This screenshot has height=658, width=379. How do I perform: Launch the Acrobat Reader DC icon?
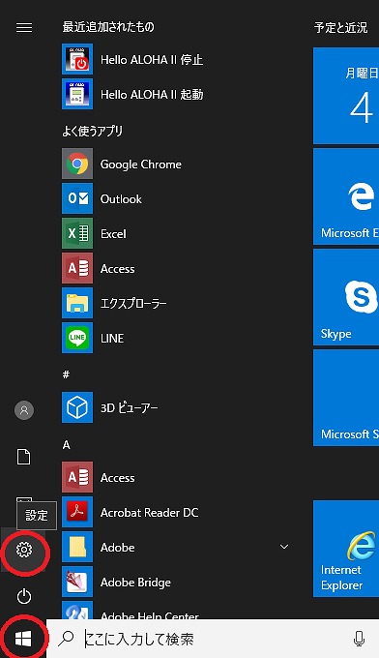(x=77, y=512)
